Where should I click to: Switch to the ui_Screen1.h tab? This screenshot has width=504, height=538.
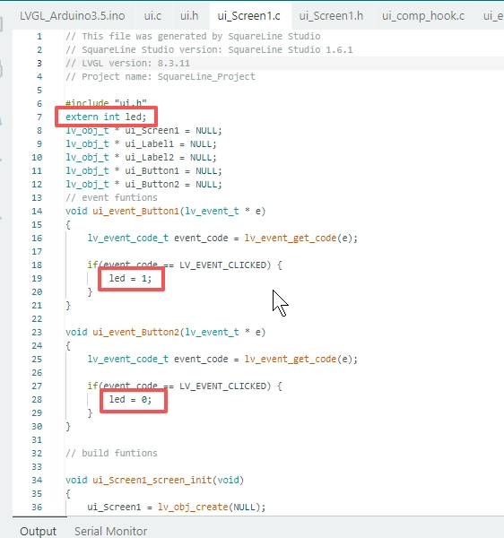pyautogui.click(x=331, y=16)
